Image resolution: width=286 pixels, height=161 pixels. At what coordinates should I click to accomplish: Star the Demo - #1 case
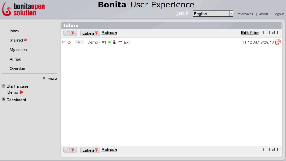point(69,43)
